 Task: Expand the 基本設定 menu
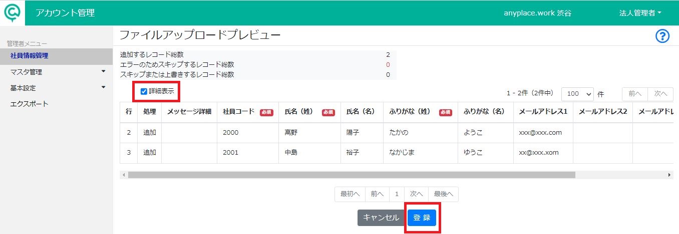tap(57, 88)
